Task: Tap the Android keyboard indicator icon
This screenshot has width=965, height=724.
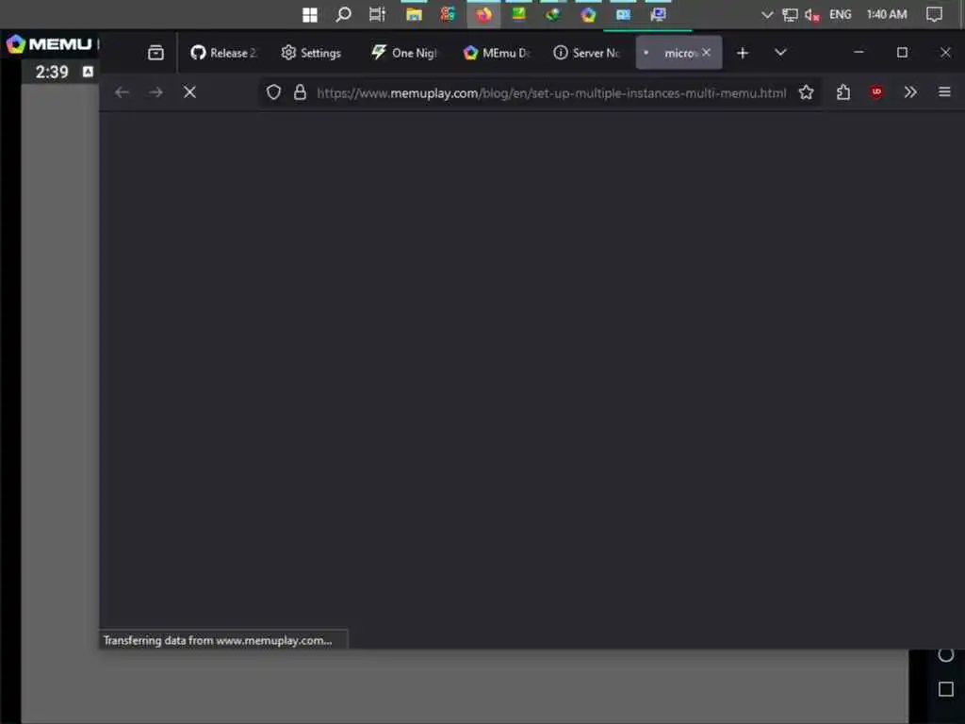Action: [x=88, y=72]
